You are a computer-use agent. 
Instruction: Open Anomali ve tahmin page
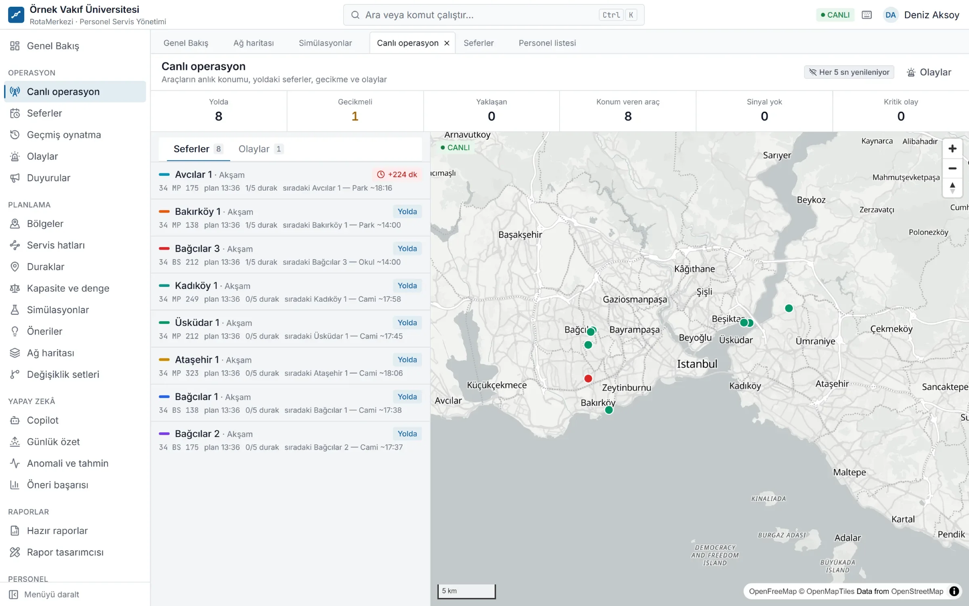[75, 463]
